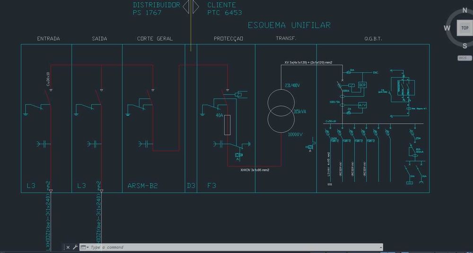Select the L3 label in SAIDA cell
The image size is (473, 253).
[x=81, y=186]
